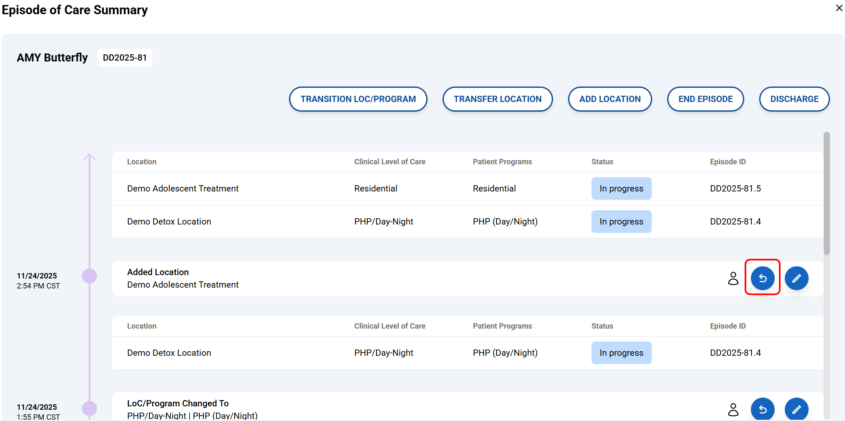Viewport: 845px width, 421px height.
Task: Click patient ID badge DD2025-81
Action: pyautogui.click(x=125, y=58)
